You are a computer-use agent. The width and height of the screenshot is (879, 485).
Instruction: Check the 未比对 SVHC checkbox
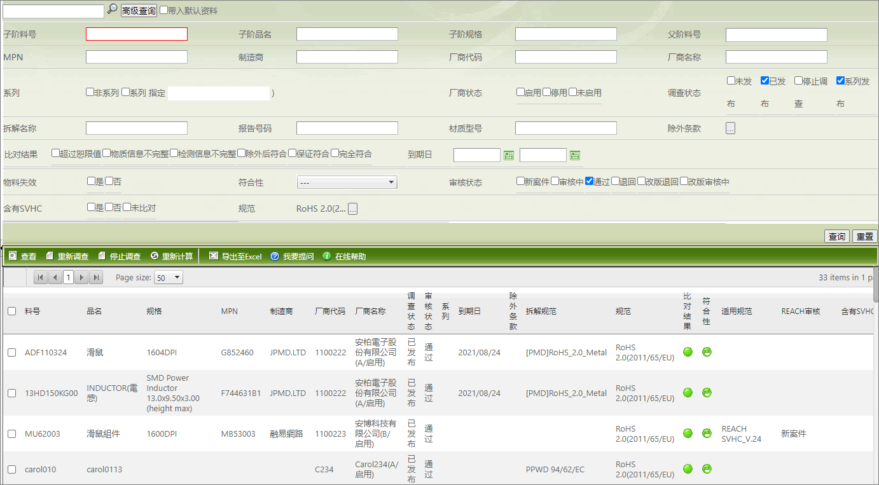127,207
